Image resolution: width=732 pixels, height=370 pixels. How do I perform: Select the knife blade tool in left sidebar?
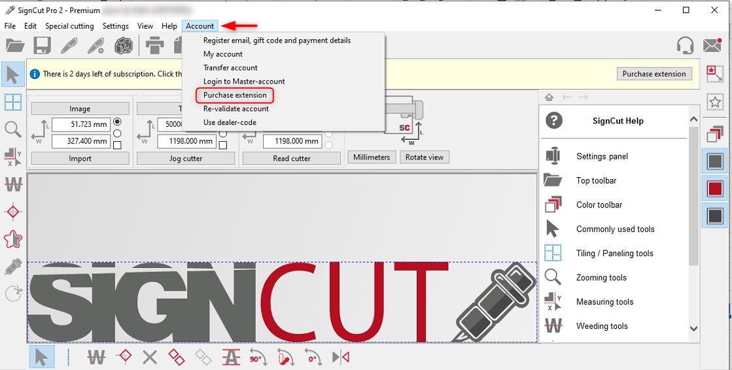pos(12,267)
